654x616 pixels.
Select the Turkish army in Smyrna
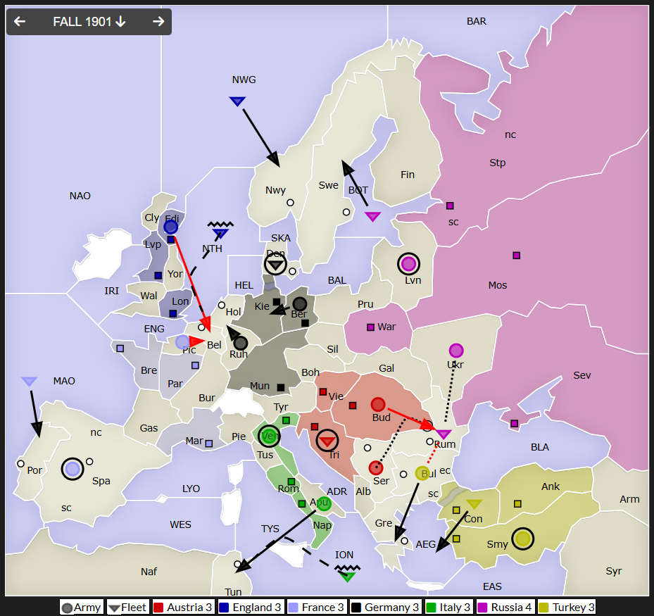(x=522, y=539)
